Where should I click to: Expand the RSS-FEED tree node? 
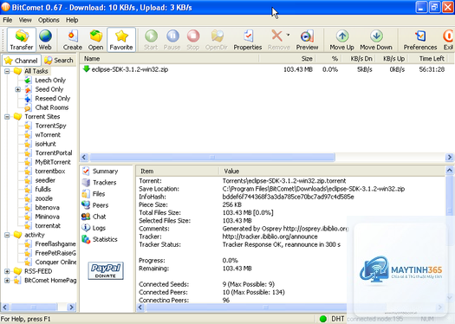pyautogui.click(x=7, y=271)
